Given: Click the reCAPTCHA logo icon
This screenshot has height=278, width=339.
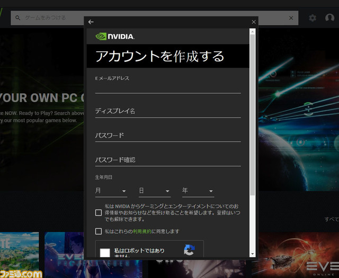Looking at the screenshot, I should [189, 250].
